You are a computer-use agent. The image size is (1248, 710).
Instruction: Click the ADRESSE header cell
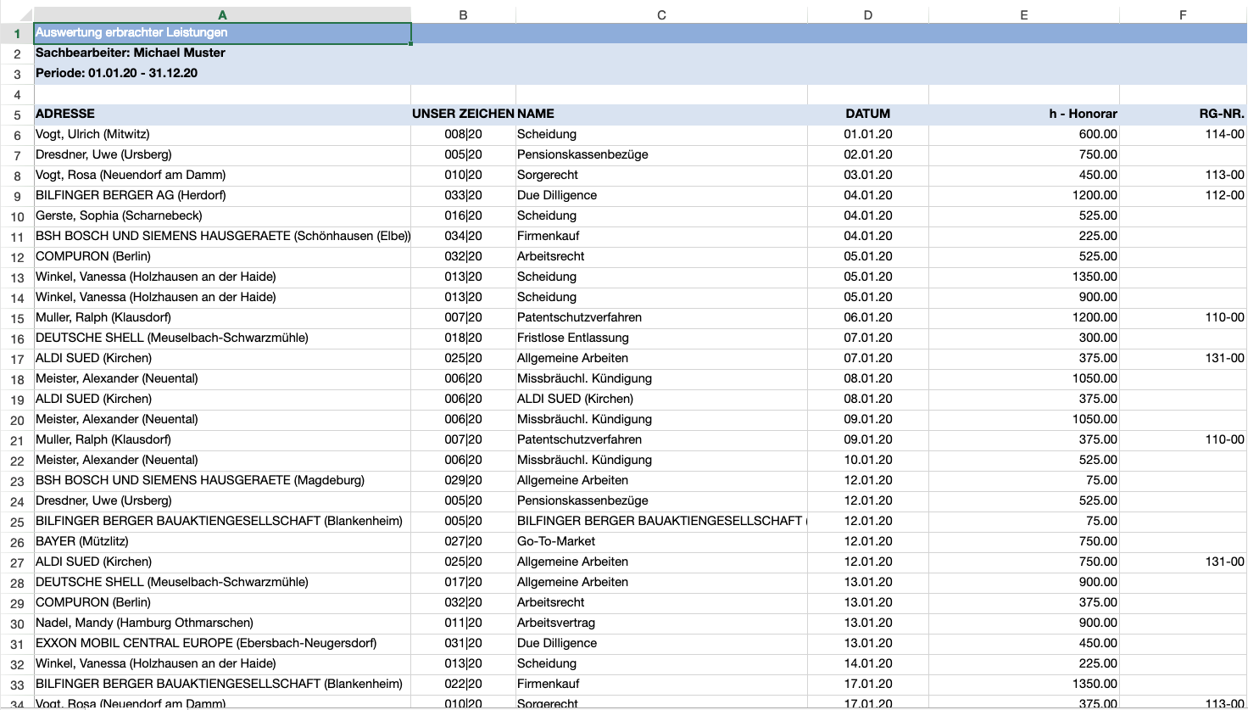pos(222,115)
